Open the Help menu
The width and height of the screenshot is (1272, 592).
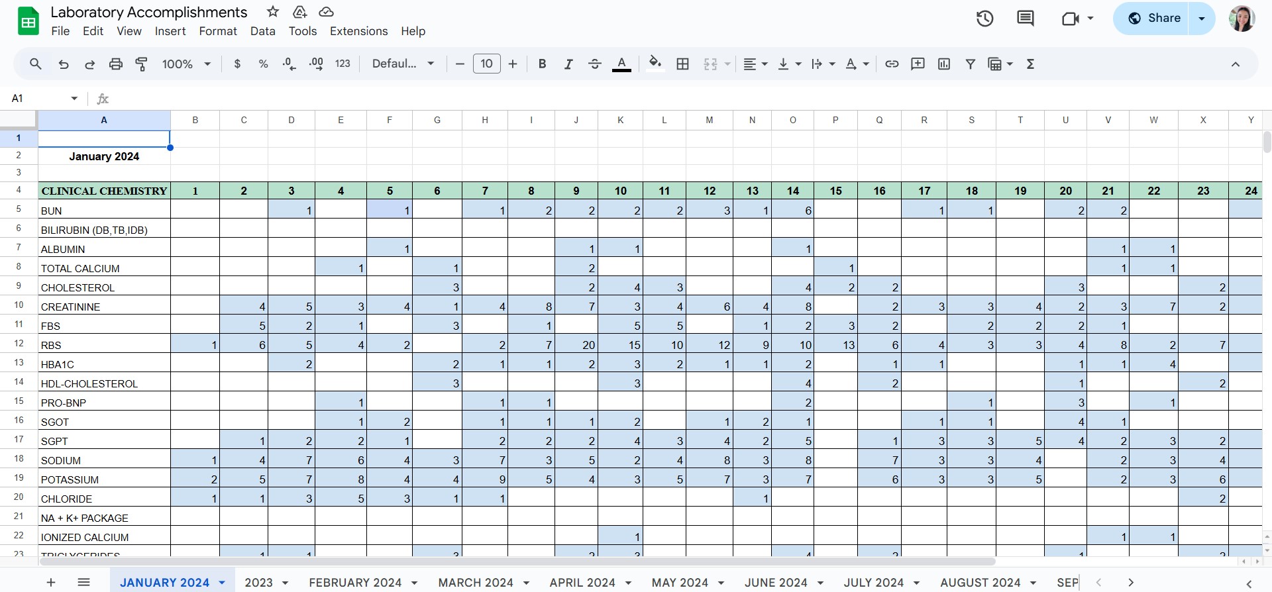[x=413, y=31]
